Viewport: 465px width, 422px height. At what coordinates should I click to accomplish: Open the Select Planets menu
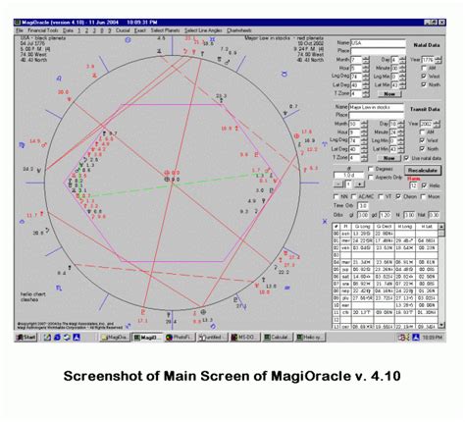165,30
